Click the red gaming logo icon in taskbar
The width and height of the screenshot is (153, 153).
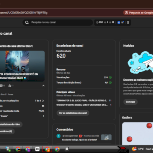point(123,149)
